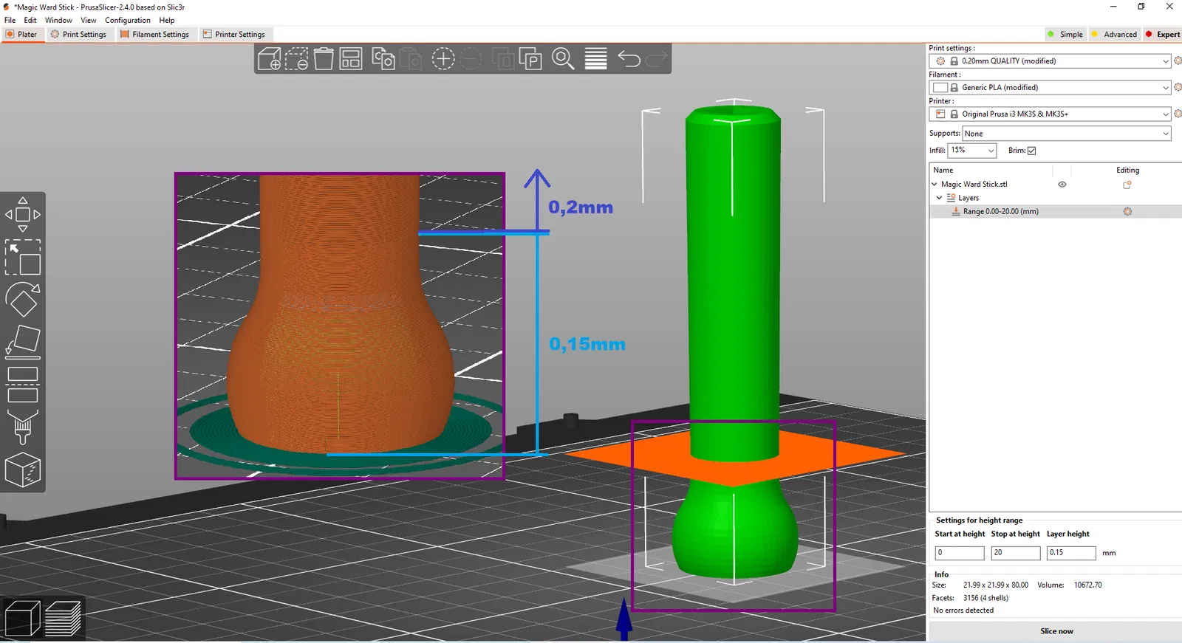Screen dimensions: 1182x643
Task: Switch to Advanced mode
Action: pyautogui.click(x=1114, y=35)
